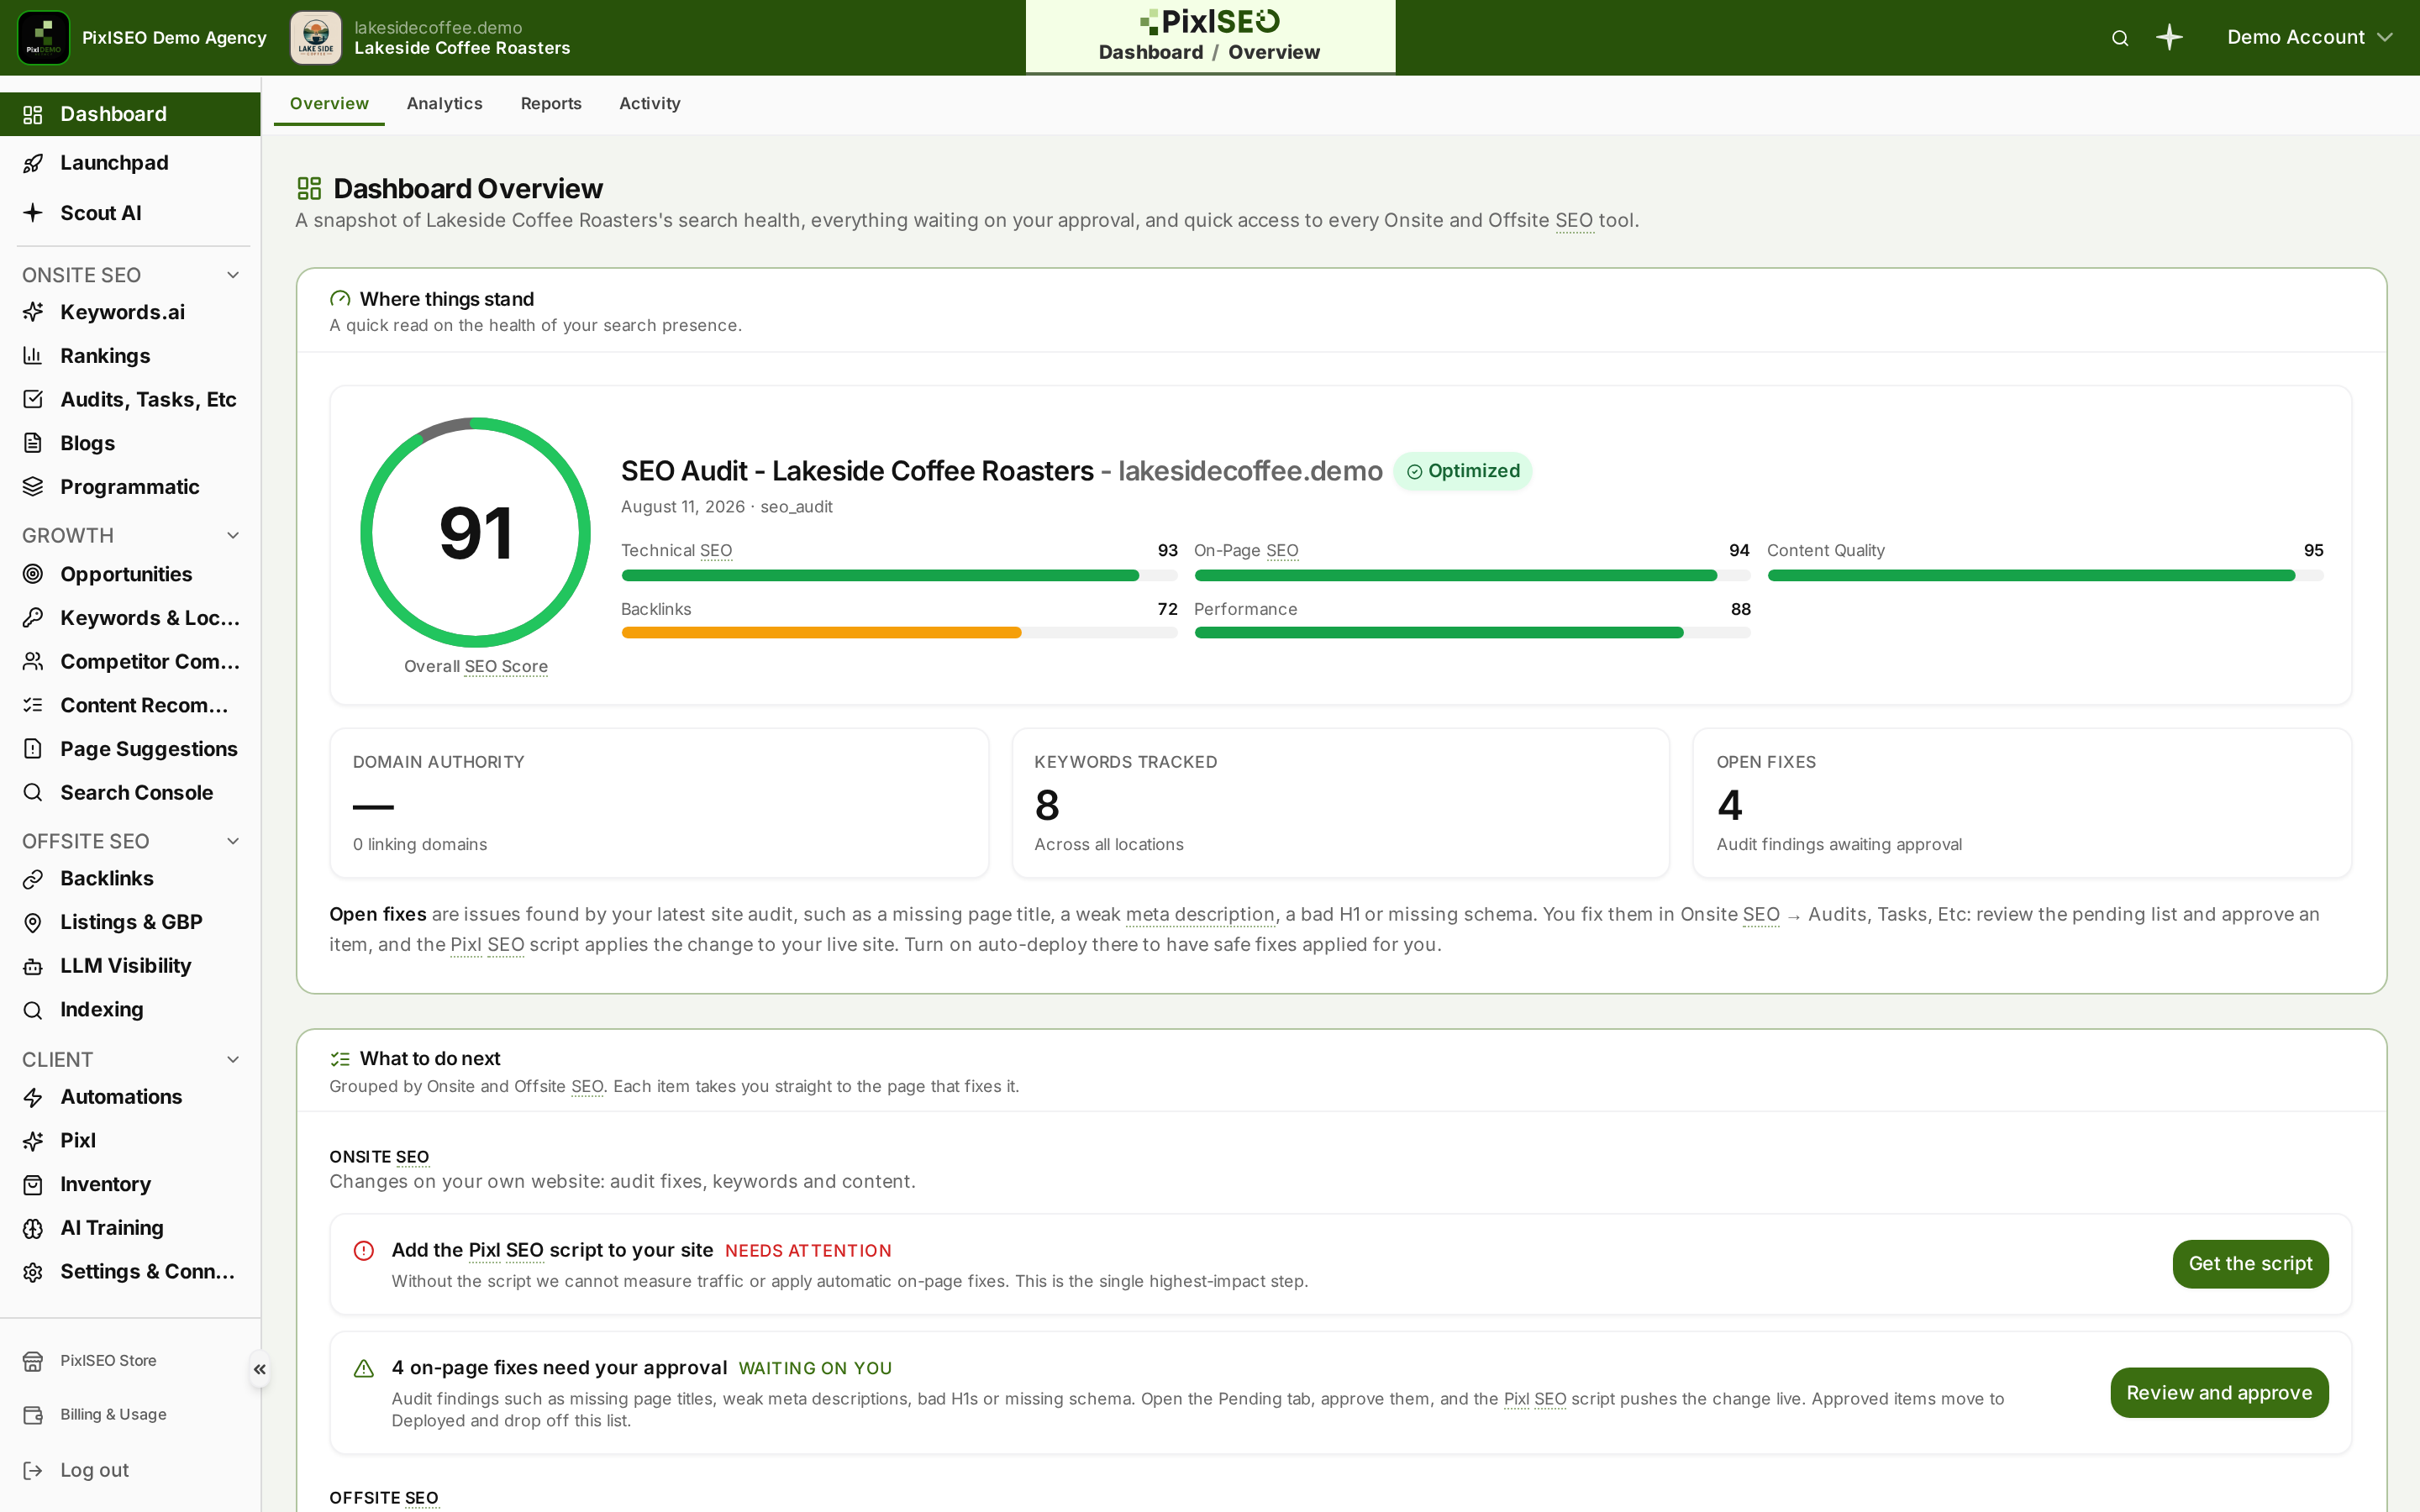This screenshot has width=2420, height=1512.
Task: Click the Backlinks chain link icon
Action: 33,879
